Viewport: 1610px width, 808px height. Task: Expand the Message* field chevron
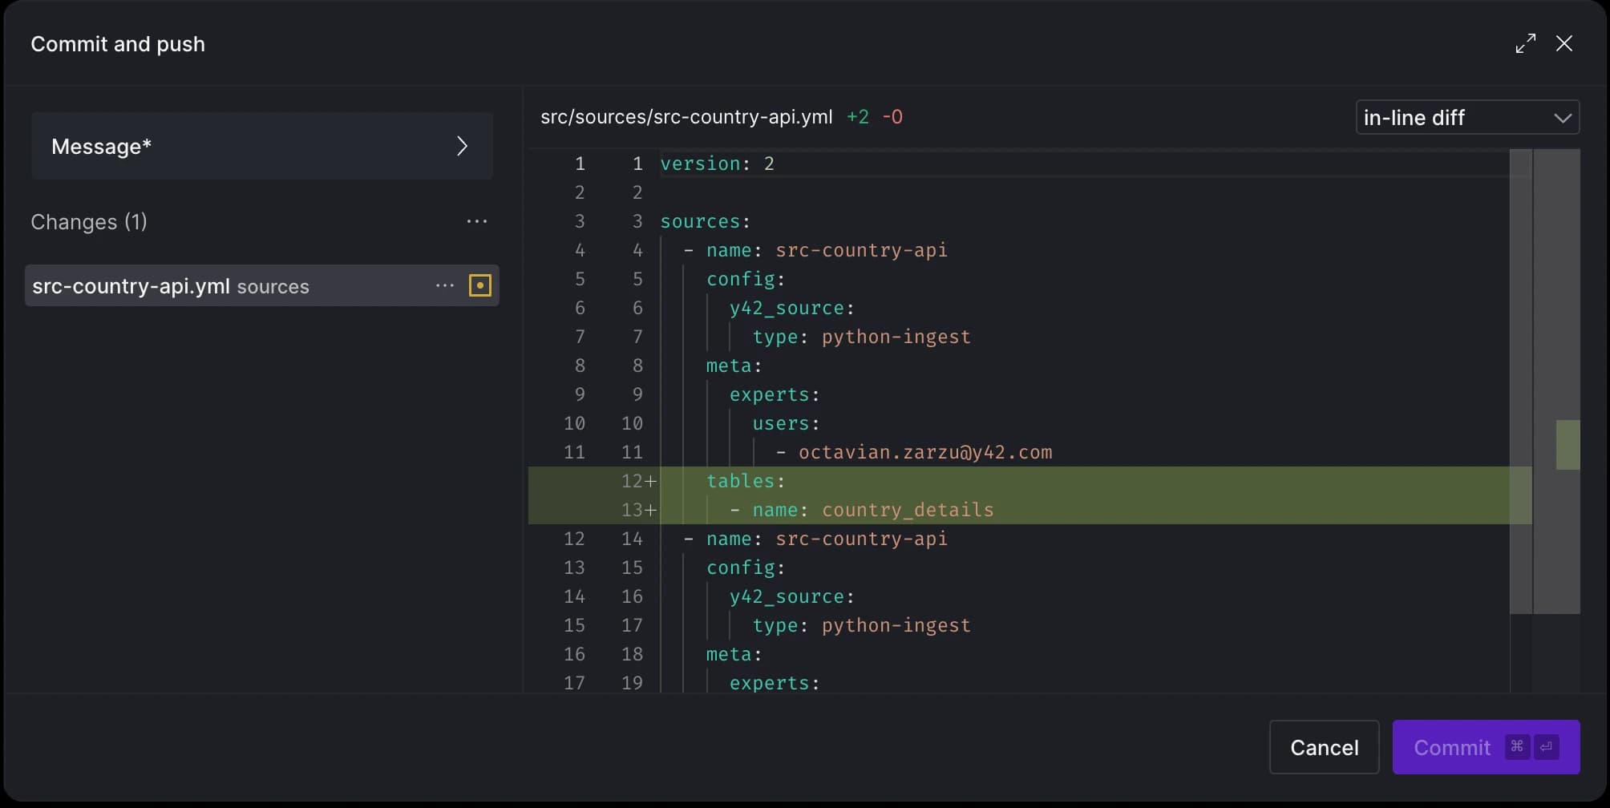[462, 146]
